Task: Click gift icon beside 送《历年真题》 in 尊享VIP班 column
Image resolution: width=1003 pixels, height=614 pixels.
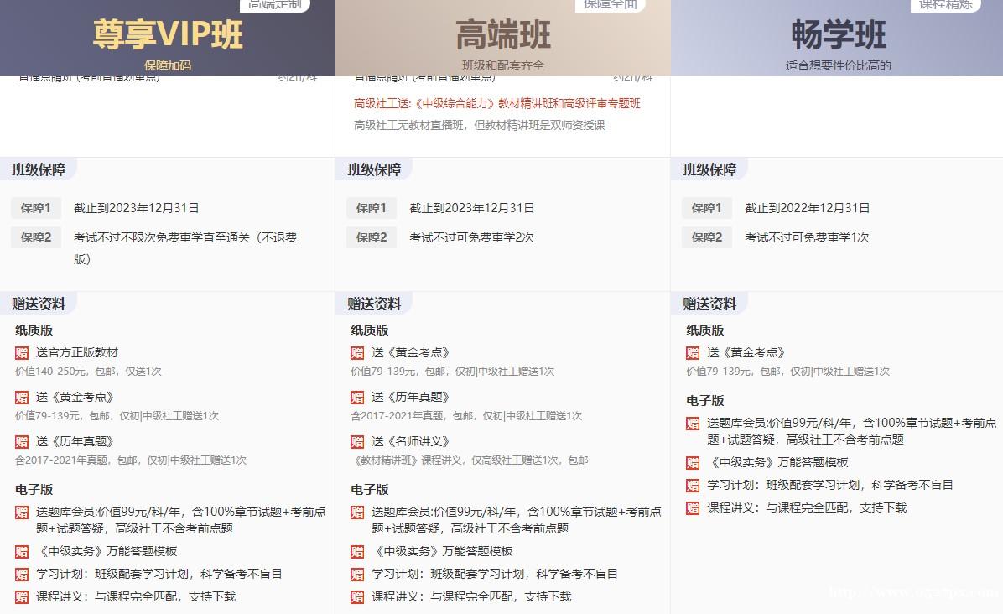Action: coord(22,442)
